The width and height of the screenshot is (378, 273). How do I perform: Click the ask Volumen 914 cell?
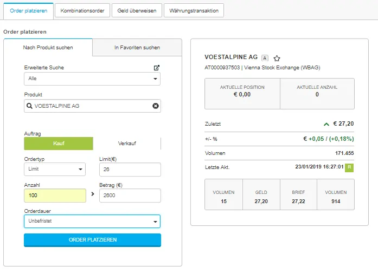coord(336,194)
